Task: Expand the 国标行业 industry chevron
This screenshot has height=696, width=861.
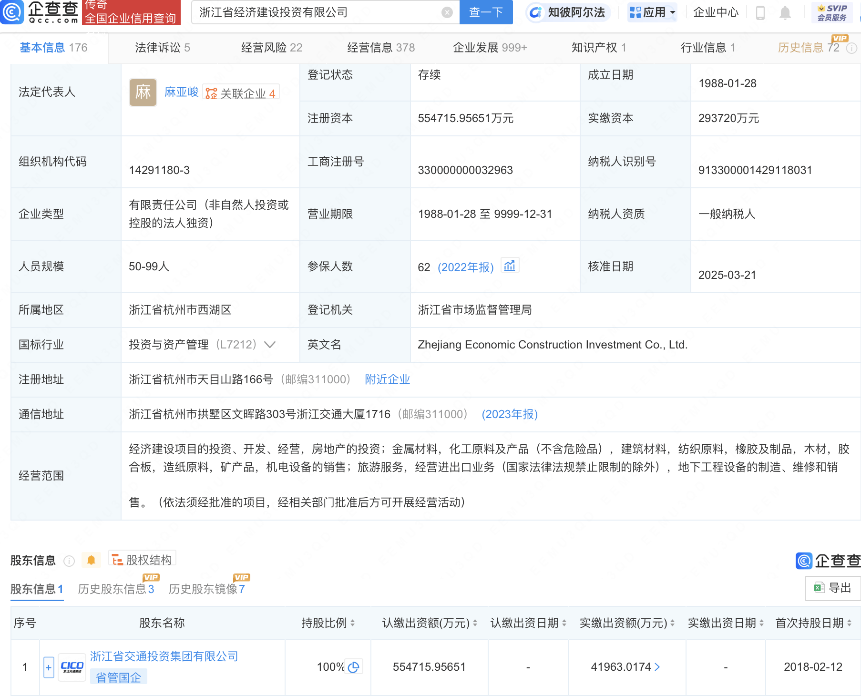Action: [270, 345]
